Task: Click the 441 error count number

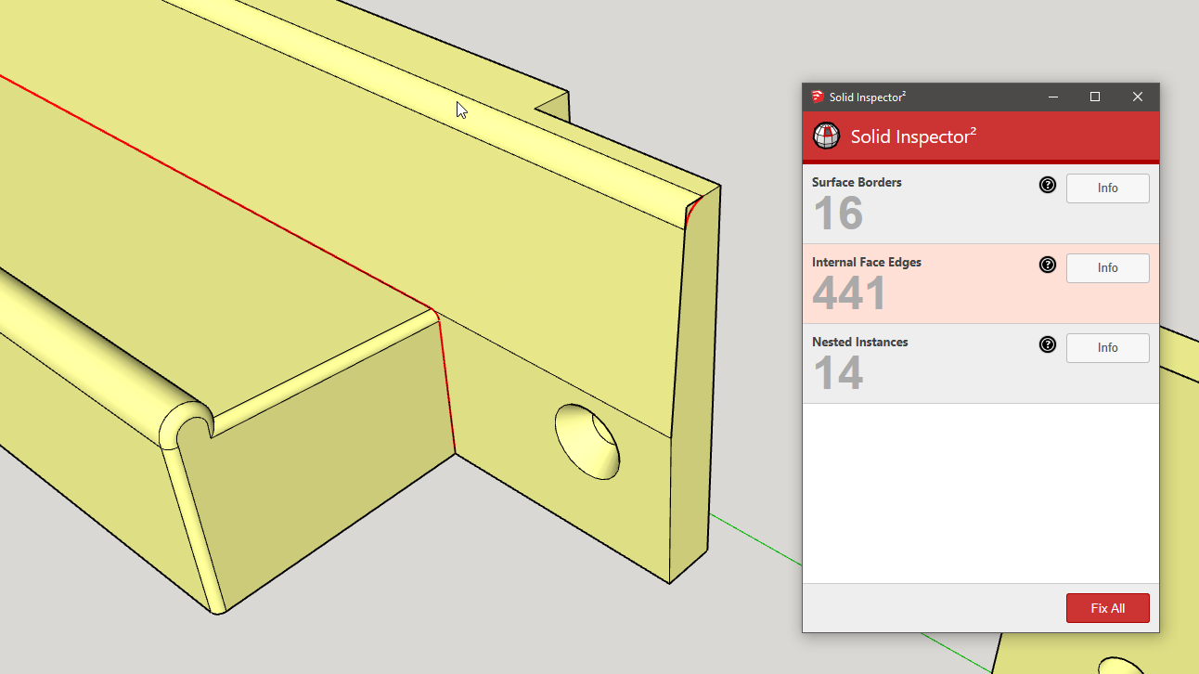Action: 849,294
